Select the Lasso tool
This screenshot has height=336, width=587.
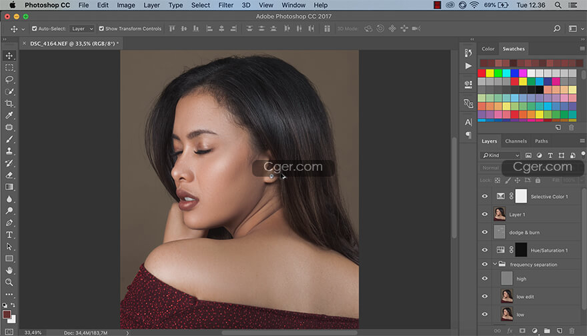coord(9,79)
